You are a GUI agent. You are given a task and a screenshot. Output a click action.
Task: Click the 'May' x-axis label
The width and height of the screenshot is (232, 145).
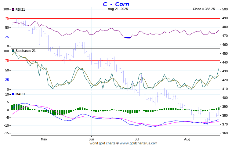pos(44,139)
